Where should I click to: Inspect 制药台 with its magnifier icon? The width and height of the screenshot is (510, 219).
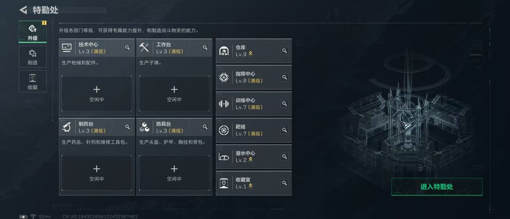pos(127,127)
